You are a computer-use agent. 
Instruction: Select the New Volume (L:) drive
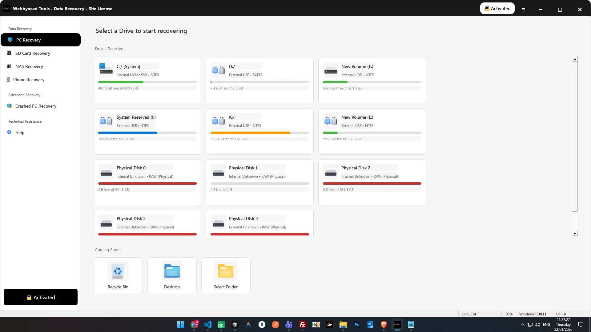click(x=372, y=131)
